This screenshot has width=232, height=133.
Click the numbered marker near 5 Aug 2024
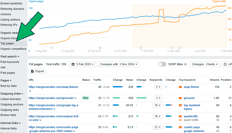[x=52, y=48]
